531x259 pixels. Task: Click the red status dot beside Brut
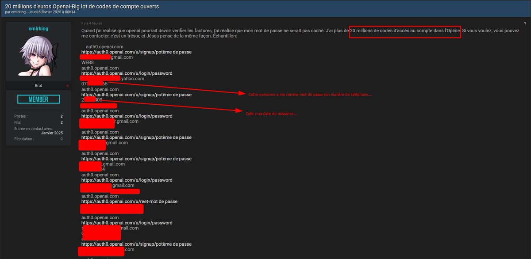click(x=67, y=86)
